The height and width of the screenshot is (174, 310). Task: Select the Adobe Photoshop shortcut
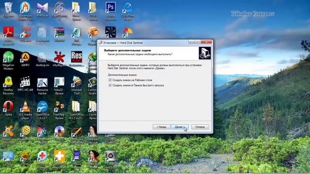110,11
